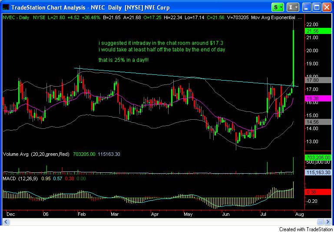Click the 'V=703205' volume value in status line
The image size is (334, 232).
coord(237,18)
